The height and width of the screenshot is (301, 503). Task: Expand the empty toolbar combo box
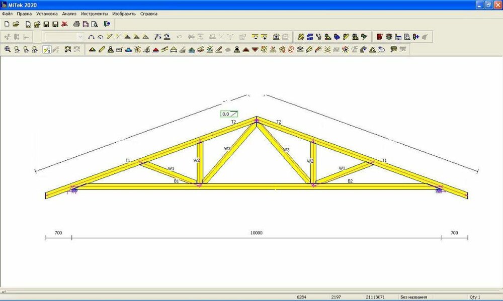(79, 37)
